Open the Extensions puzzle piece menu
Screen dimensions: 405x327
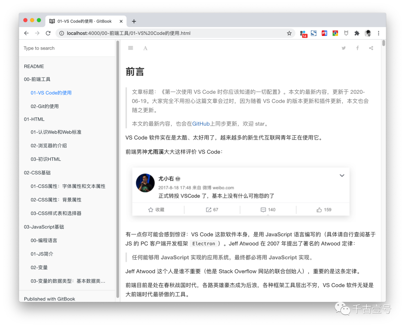[x=357, y=33]
